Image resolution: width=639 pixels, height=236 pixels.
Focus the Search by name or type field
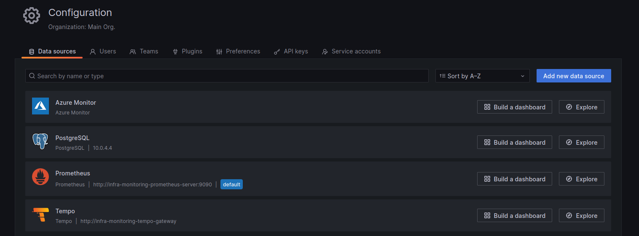point(227,76)
